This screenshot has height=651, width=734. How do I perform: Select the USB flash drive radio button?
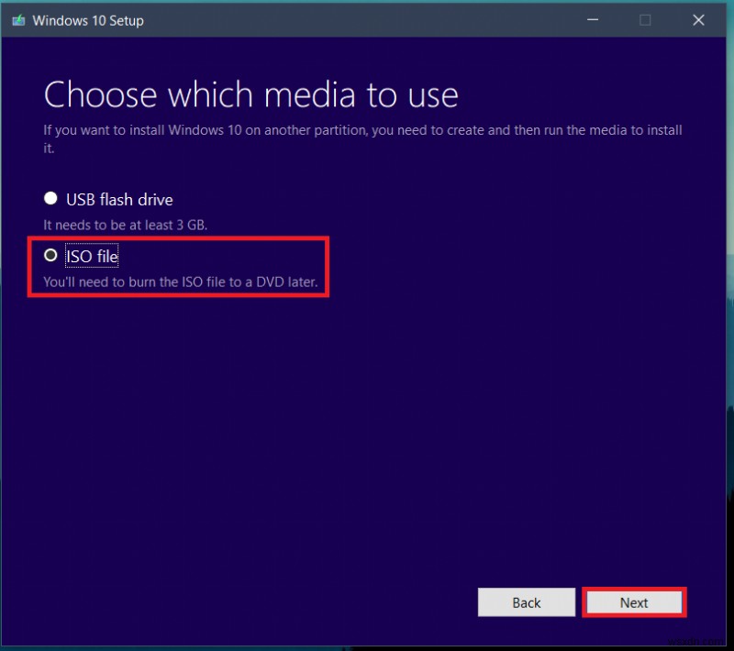[50, 199]
